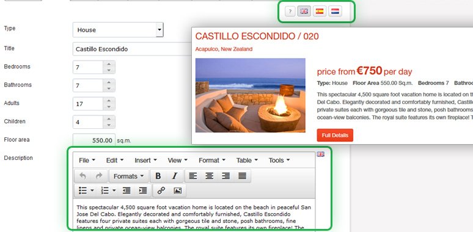The width and height of the screenshot is (473, 232).
Task: Open the editor Insert menu
Action: [x=145, y=161]
